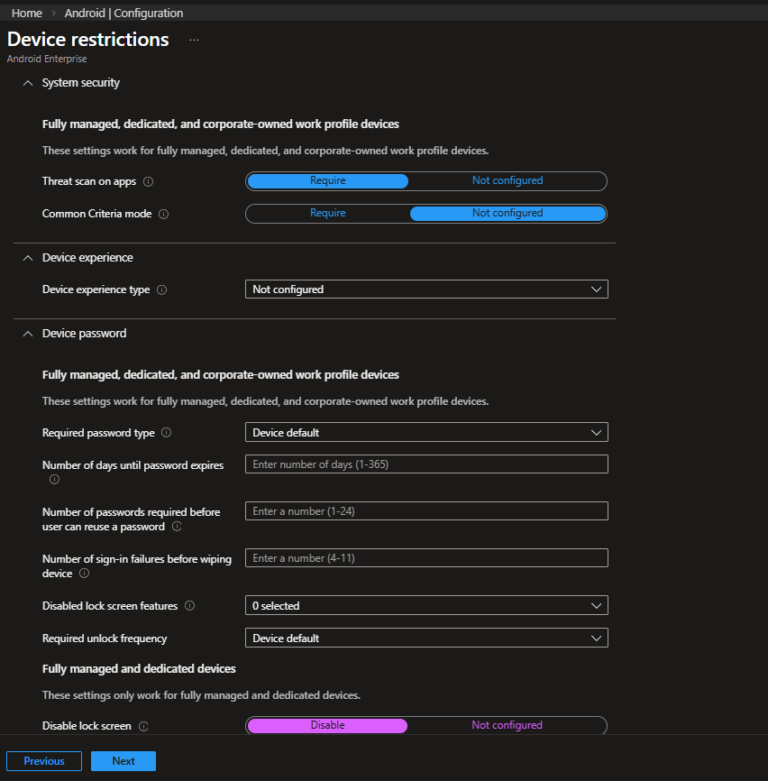Open Android | Configuration breadcrumb link
Viewport: 768px width, 781px height.
pos(123,14)
